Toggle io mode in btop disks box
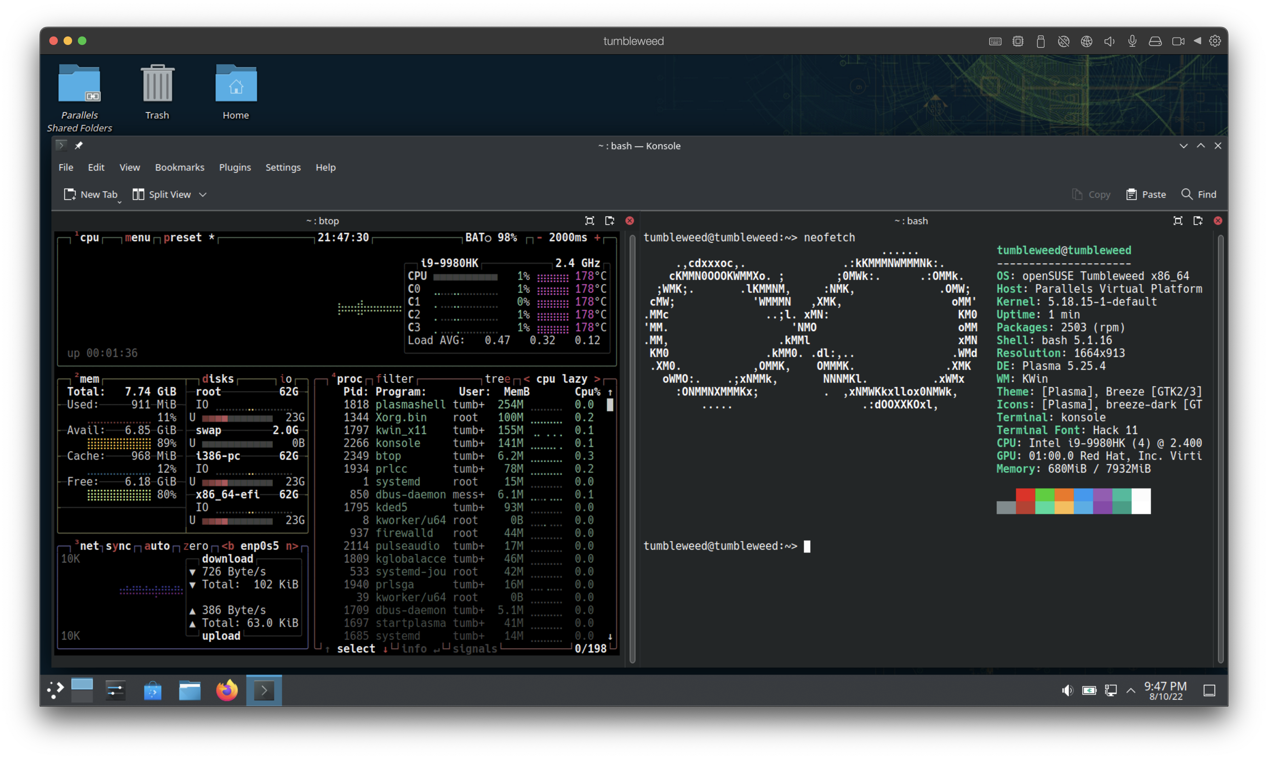This screenshot has height=759, width=1268. 285,378
